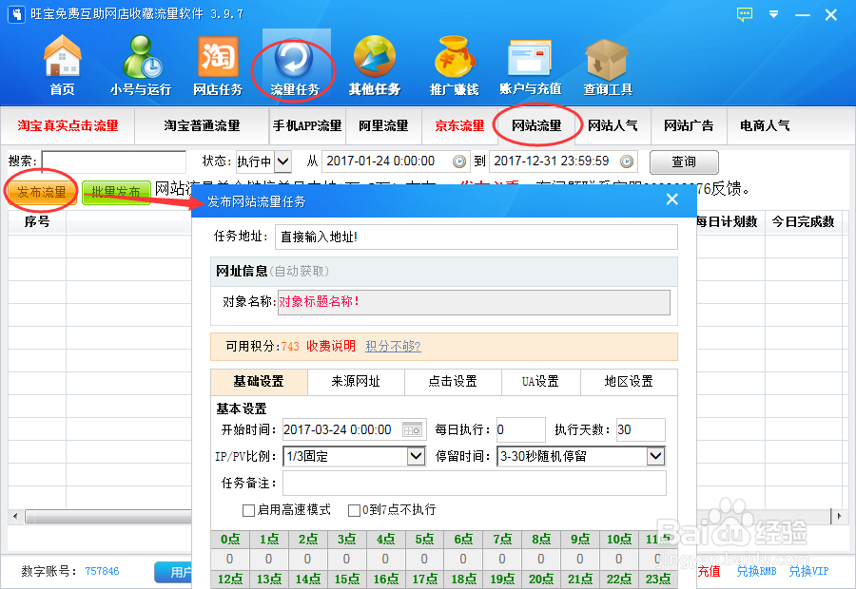
Task: Select the 地区设置 dialog tab
Action: (629, 382)
